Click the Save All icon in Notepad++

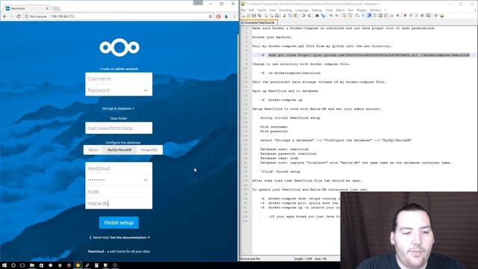click(x=259, y=16)
